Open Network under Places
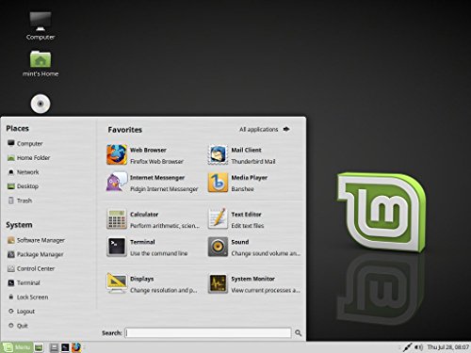The width and height of the screenshot is (471, 353). [24, 172]
